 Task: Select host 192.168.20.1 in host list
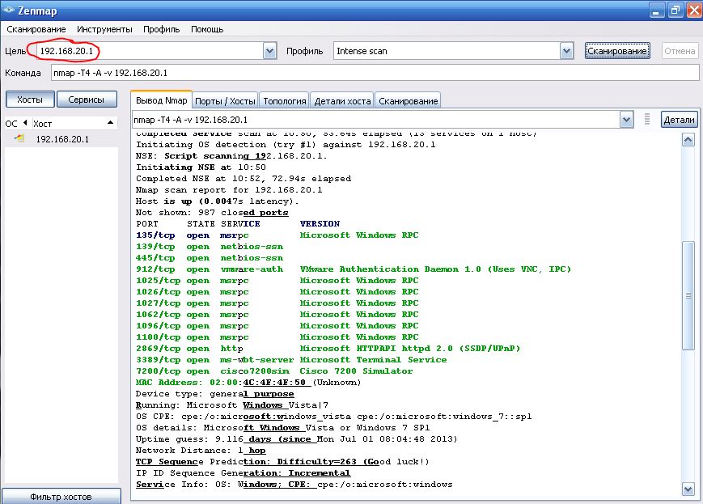[x=62, y=139]
